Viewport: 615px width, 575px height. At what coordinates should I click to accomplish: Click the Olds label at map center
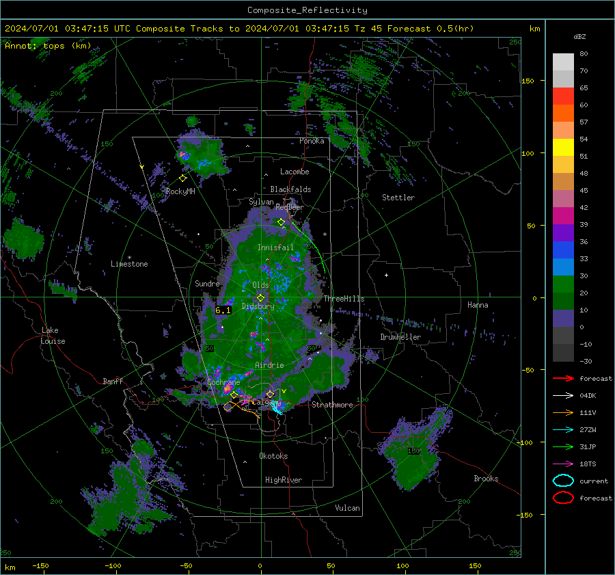(x=260, y=285)
